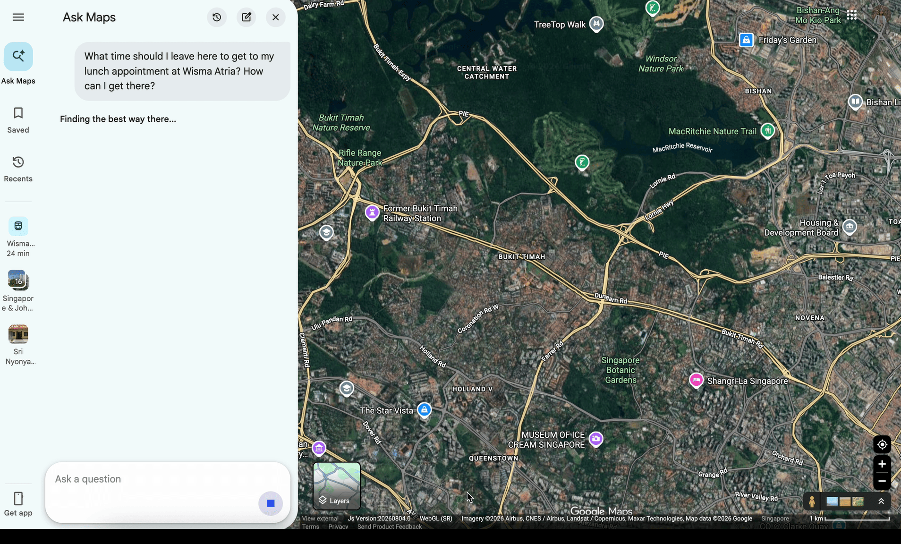Open Google account profile picture
The height and width of the screenshot is (544, 901).
[x=881, y=15]
